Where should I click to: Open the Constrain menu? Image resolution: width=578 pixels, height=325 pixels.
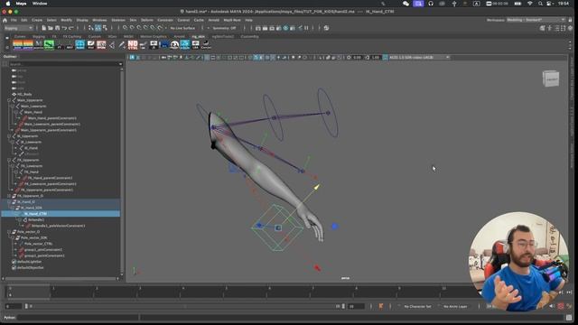pyautogui.click(x=165, y=20)
